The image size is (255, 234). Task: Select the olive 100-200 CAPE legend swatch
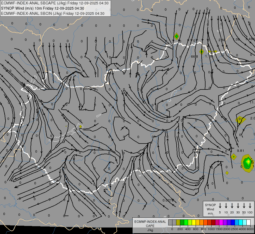(178, 222)
